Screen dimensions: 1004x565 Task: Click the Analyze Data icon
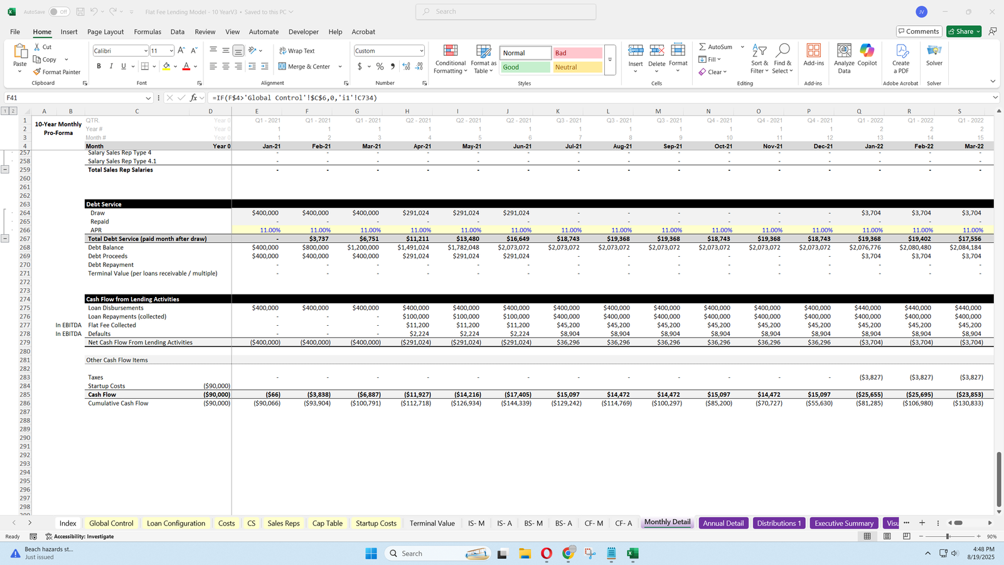click(x=844, y=51)
